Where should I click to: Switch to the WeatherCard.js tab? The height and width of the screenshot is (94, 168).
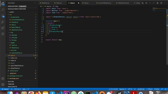click(123, 3)
